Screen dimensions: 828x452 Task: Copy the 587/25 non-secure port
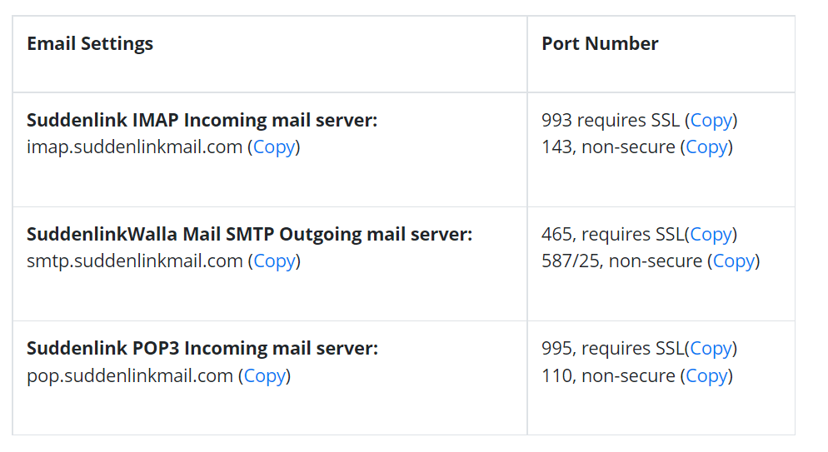click(734, 261)
